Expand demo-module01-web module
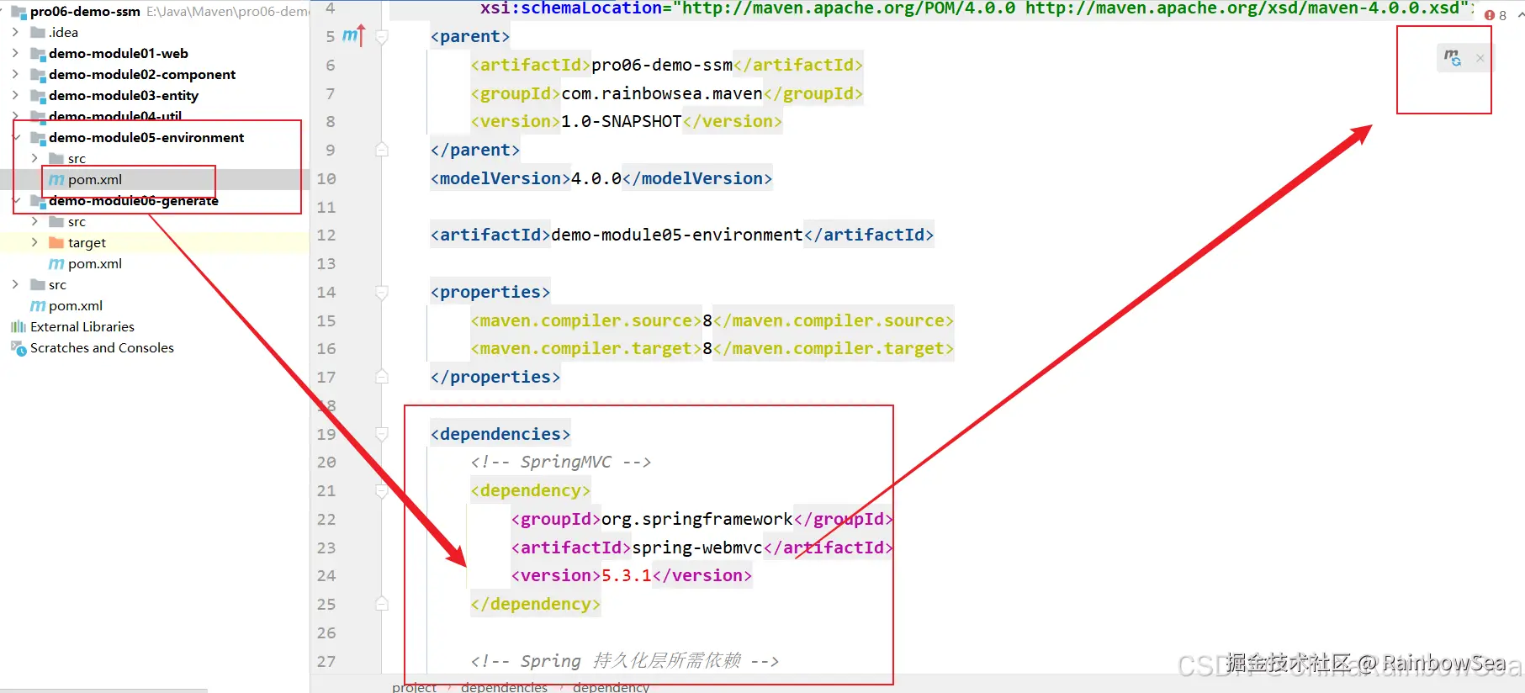Screen dimensions: 1525x693 click(x=15, y=53)
